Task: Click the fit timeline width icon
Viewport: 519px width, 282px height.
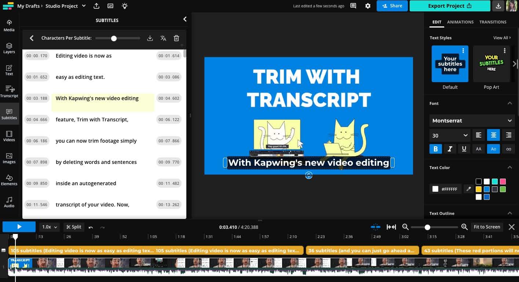Action: pos(391,227)
